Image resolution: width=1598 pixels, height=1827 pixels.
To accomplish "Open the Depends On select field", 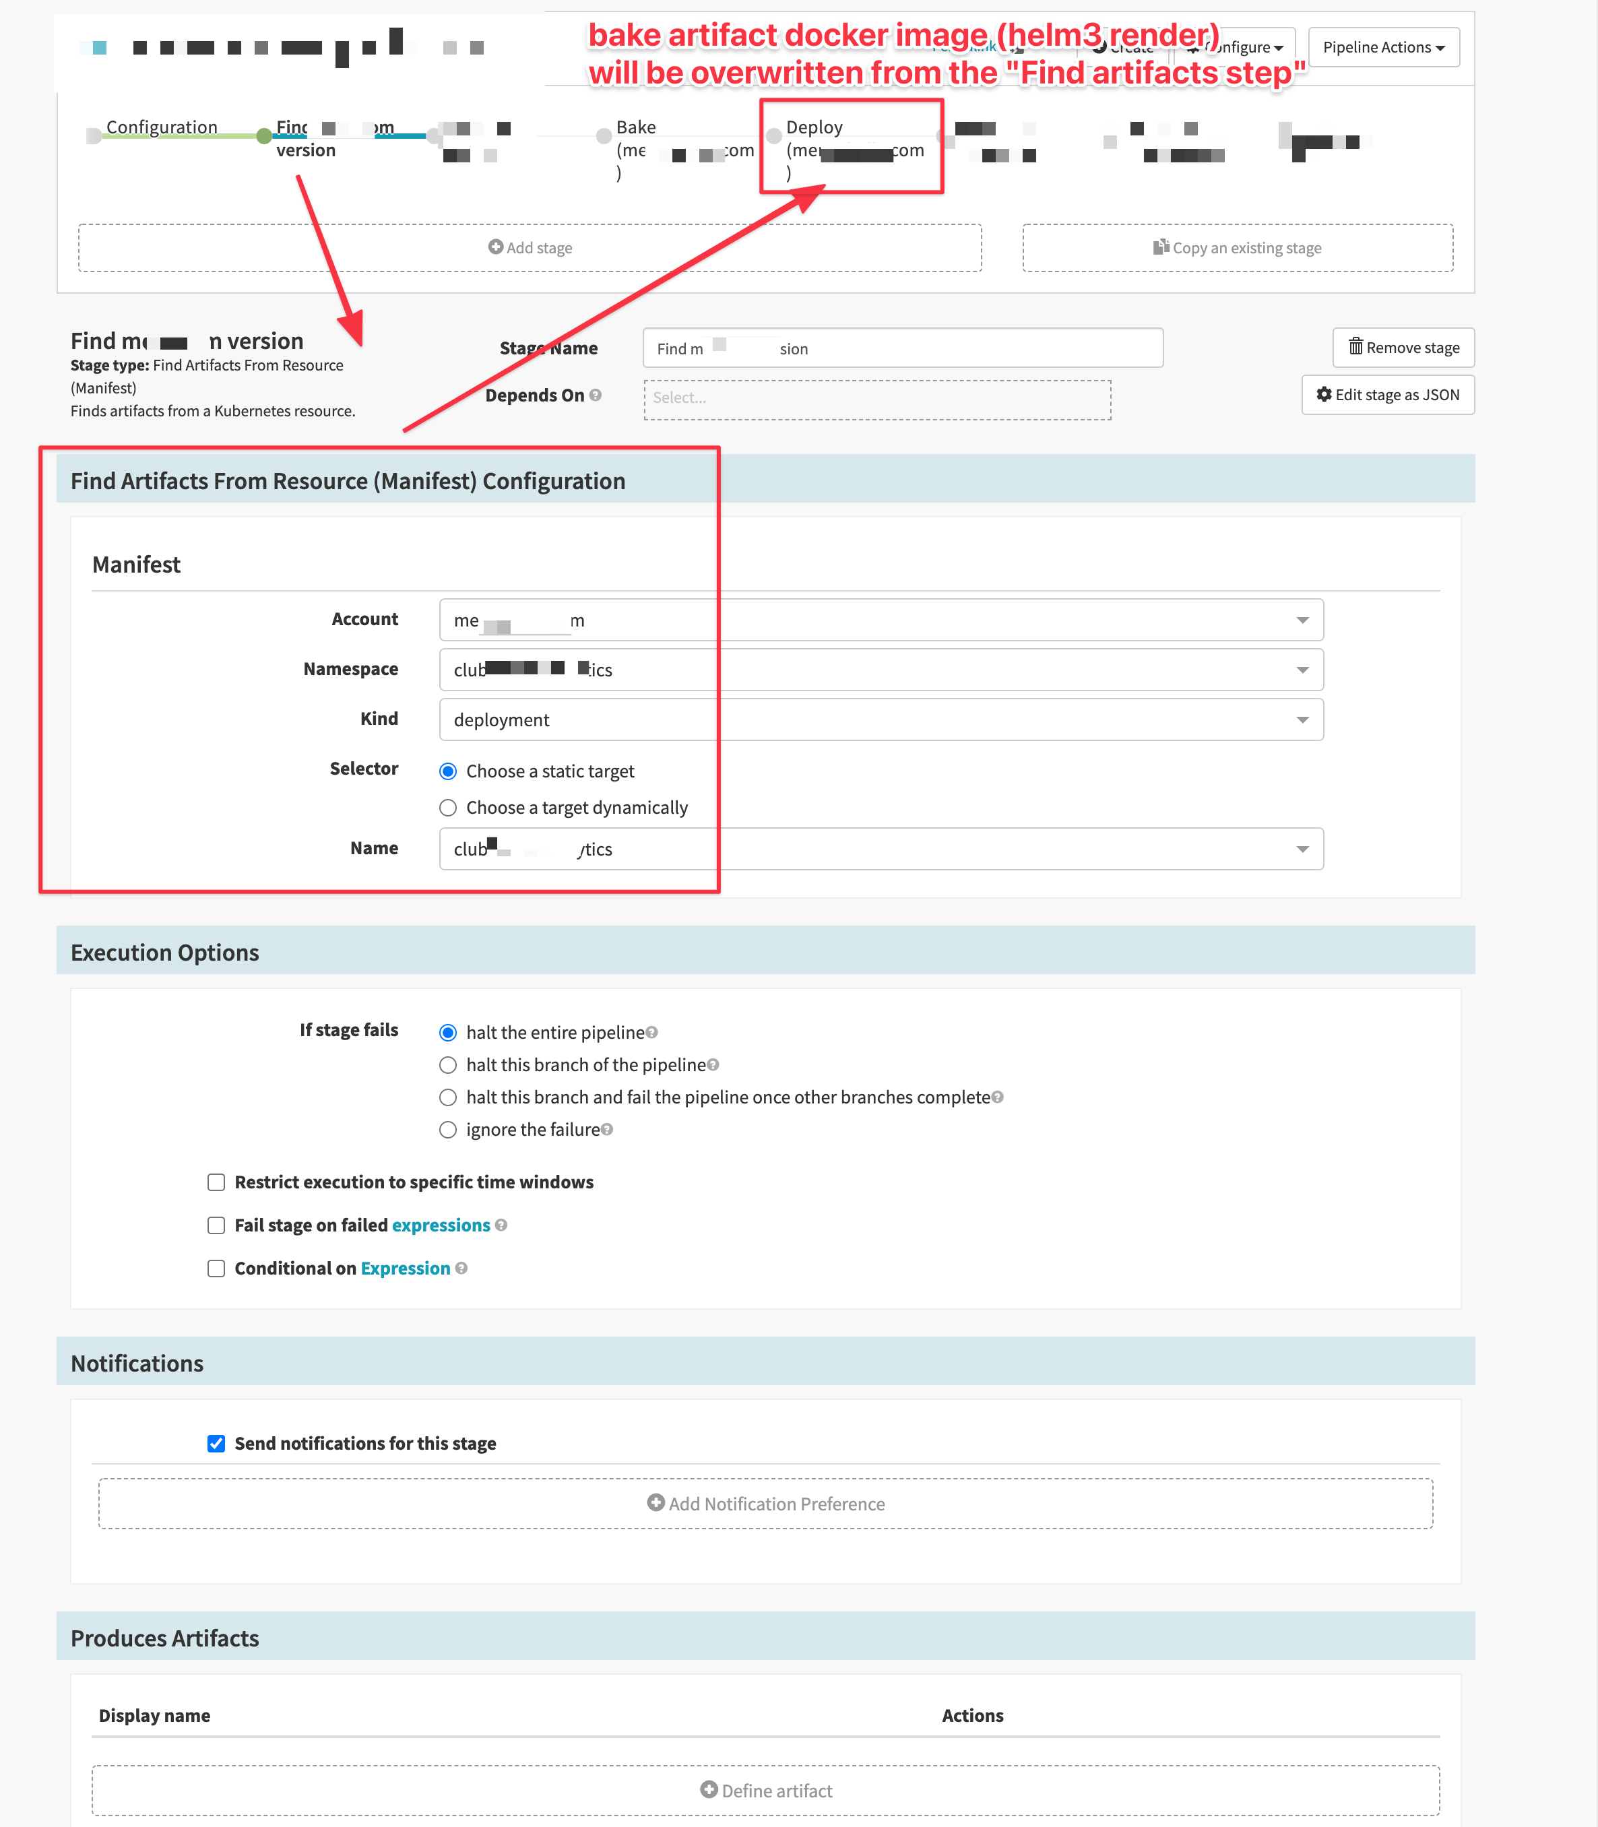I will (x=877, y=399).
